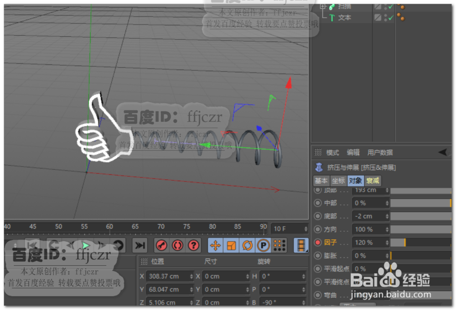Screen dimensions: 456x310
Task: Click the coordinate panel grip dots icon
Action: (144, 262)
